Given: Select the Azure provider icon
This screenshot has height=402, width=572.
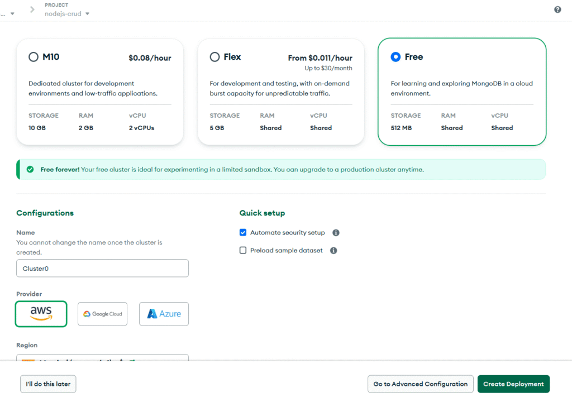Looking at the screenshot, I should (x=164, y=314).
